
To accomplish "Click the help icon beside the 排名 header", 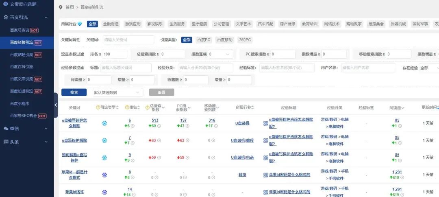I will [127, 107].
